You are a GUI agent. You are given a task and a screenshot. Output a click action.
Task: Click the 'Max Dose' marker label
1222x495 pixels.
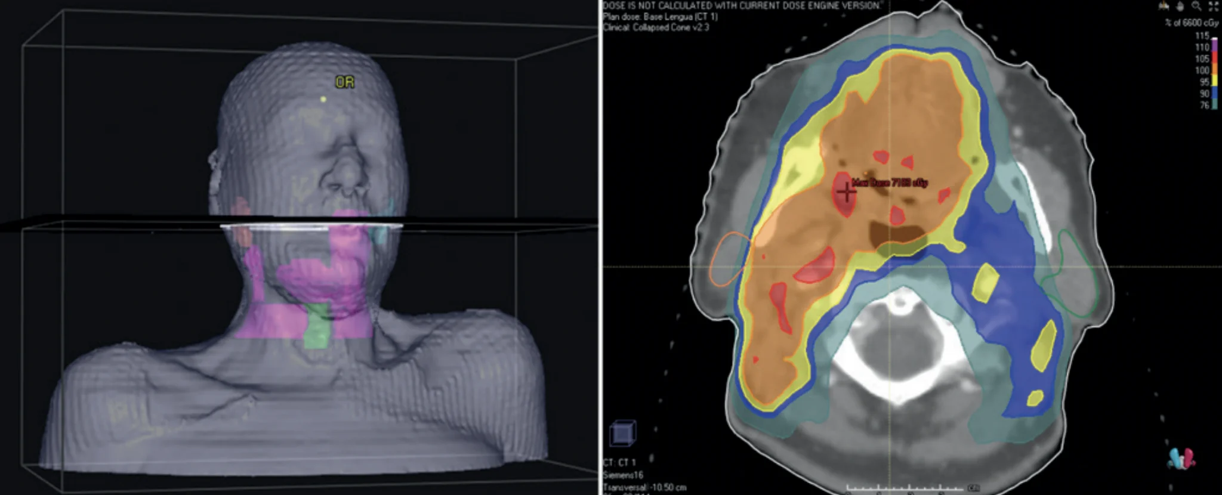click(x=890, y=182)
